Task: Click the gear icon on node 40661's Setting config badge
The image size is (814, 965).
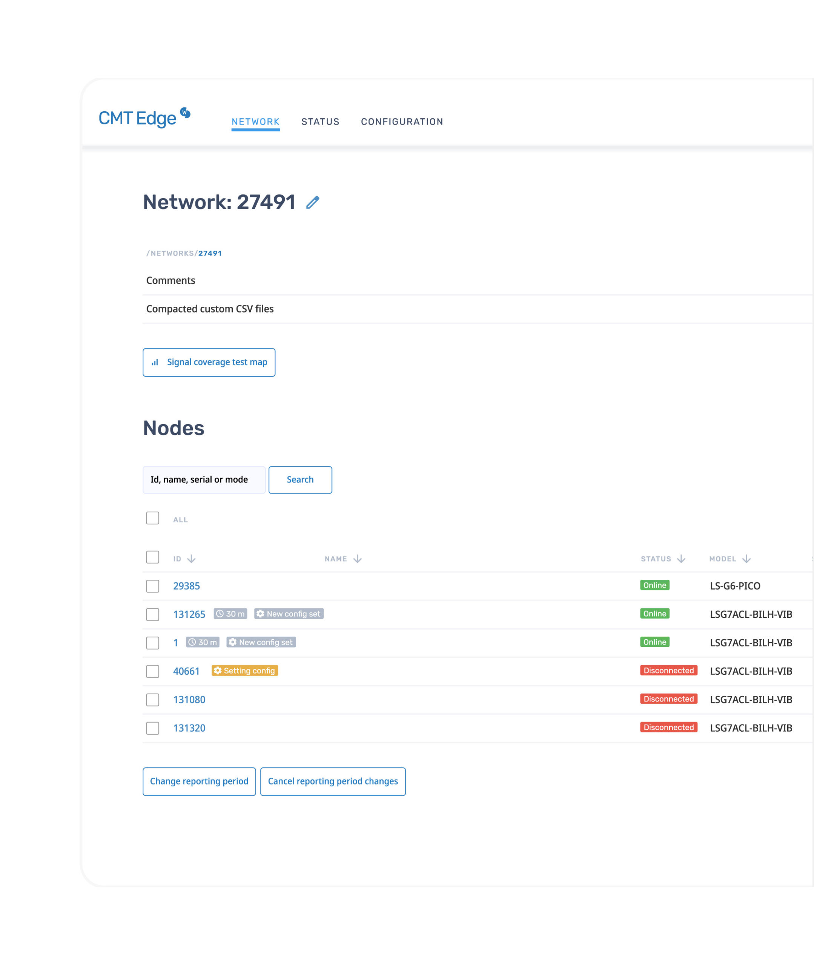Action: click(218, 671)
